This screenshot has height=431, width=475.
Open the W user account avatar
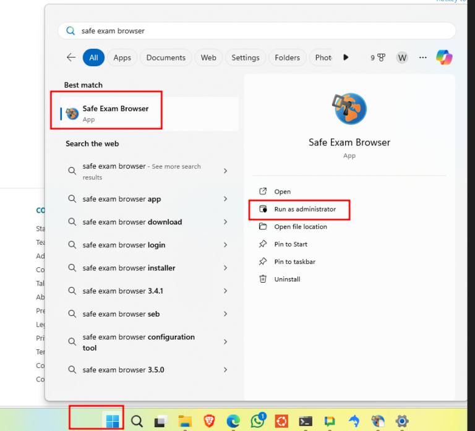[402, 58]
